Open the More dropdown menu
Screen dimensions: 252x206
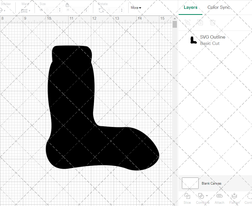(x=136, y=8)
